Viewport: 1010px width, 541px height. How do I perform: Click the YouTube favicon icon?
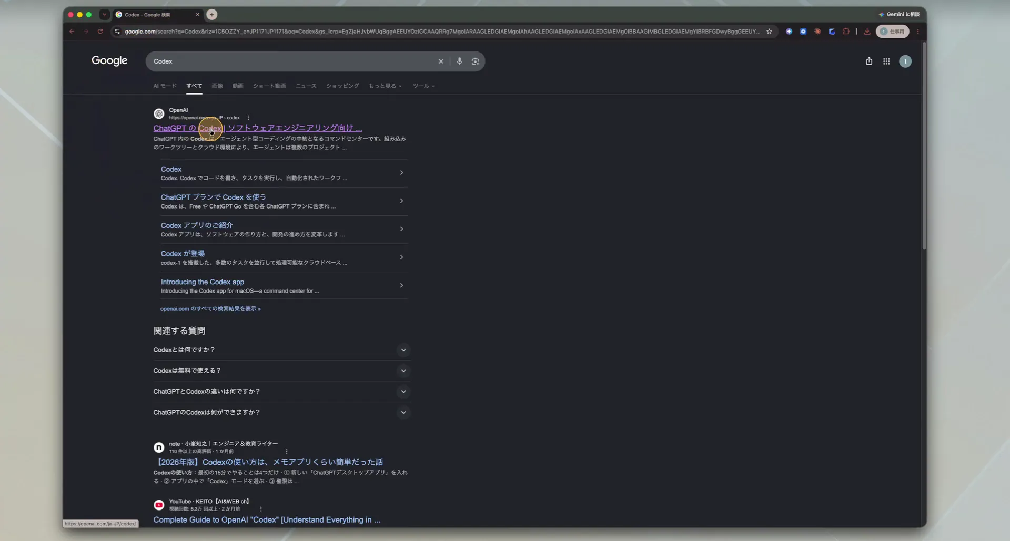click(159, 505)
